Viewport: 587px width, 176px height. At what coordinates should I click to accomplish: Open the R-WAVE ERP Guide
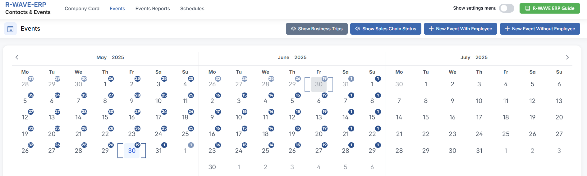549,8
